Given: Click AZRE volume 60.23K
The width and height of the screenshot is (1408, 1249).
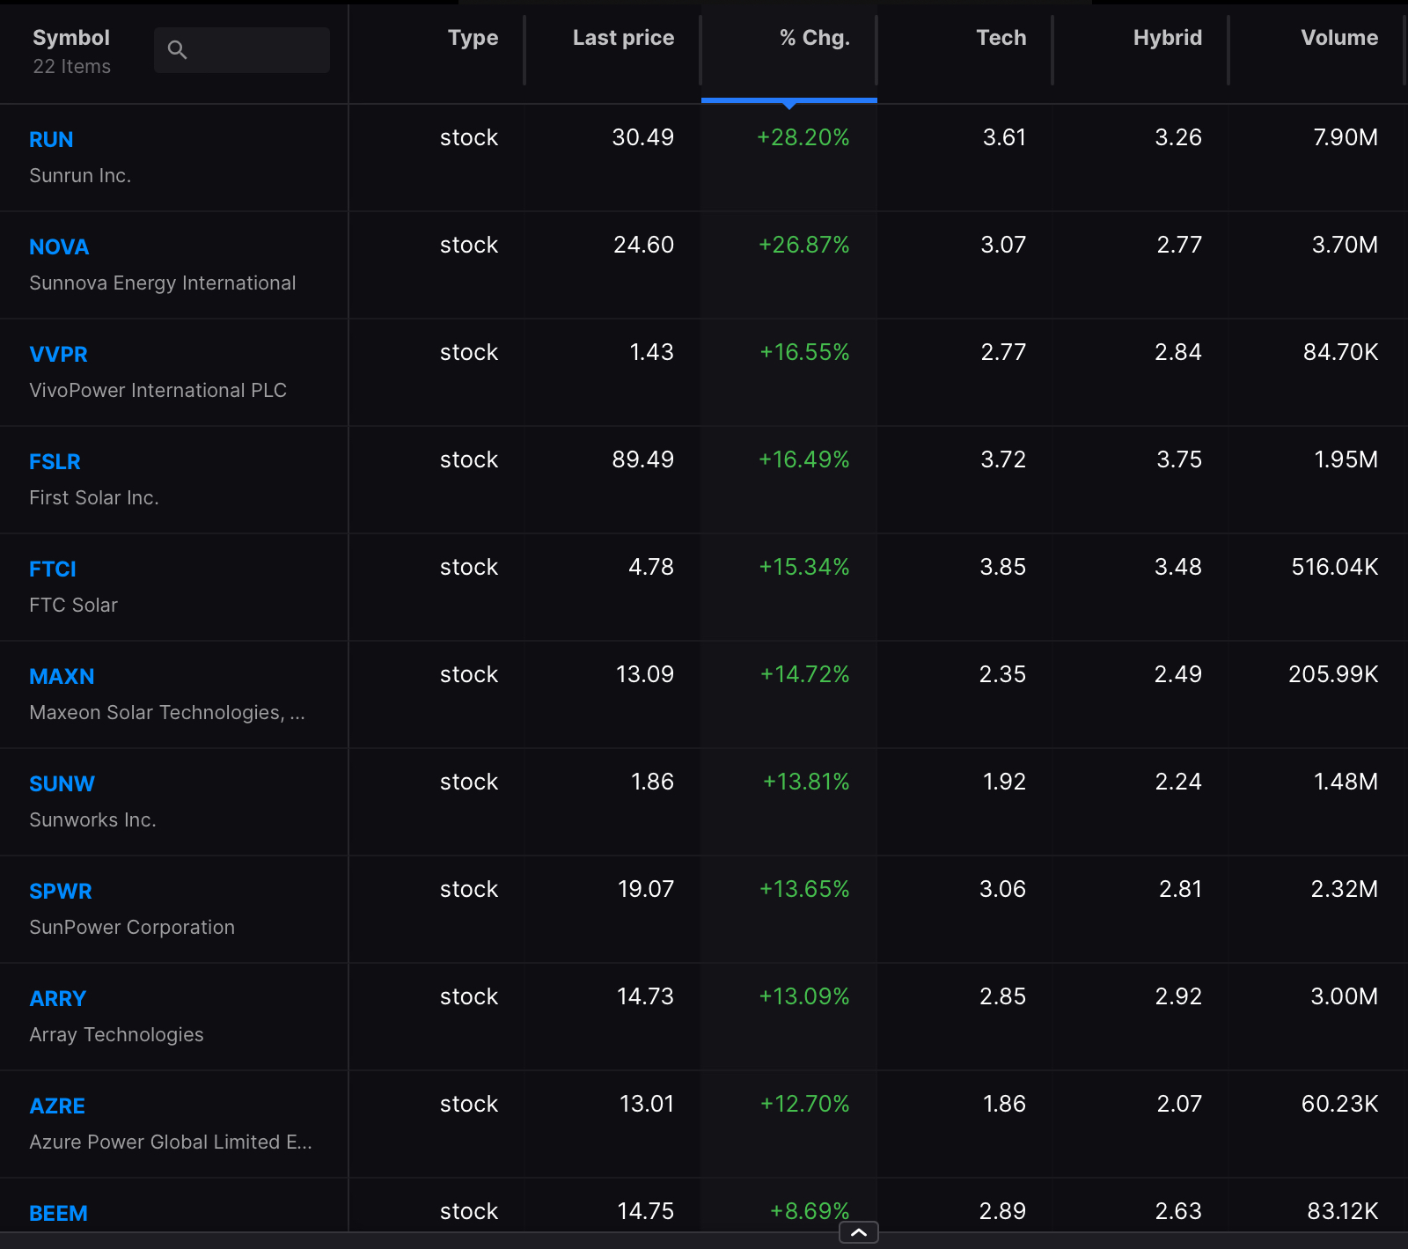Looking at the screenshot, I should point(1340,1105).
